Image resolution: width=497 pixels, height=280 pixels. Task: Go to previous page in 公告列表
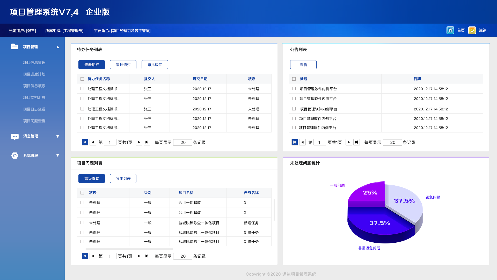pyautogui.click(x=302, y=142)
